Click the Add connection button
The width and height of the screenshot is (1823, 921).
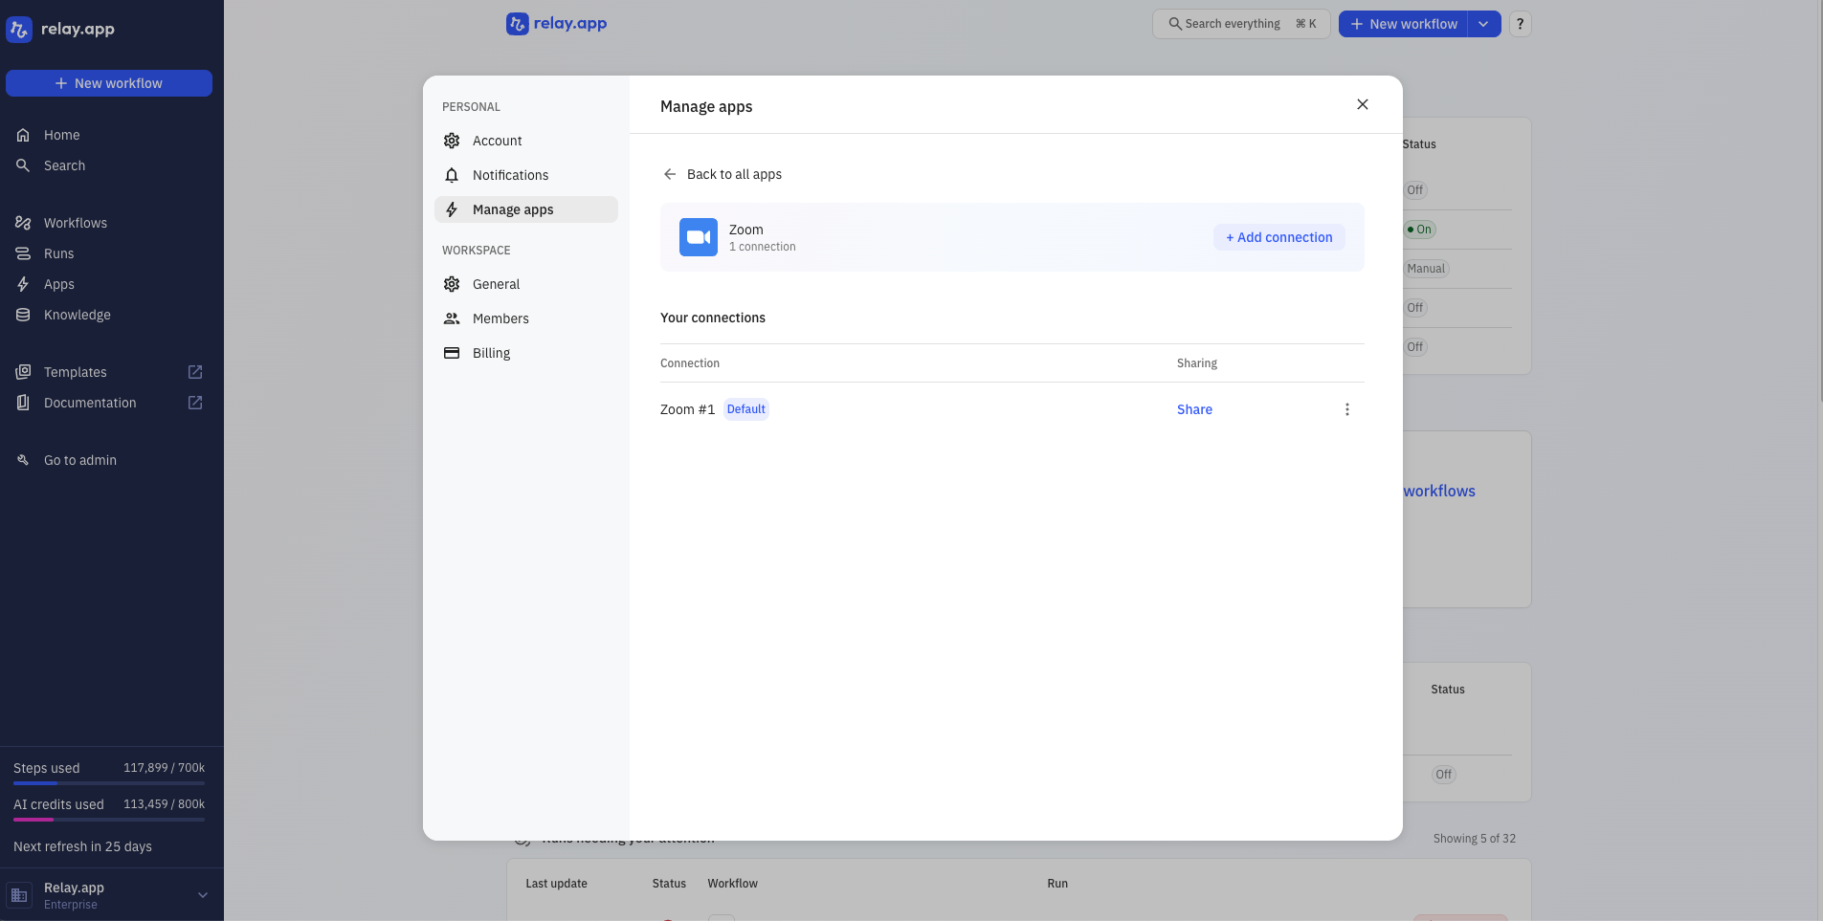click(x=1278, y=237)
